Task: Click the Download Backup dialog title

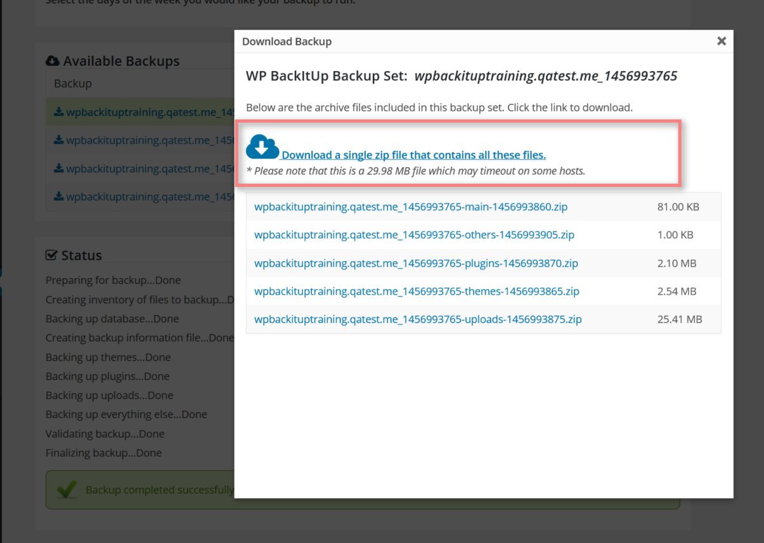Action: tap(287, 41)
